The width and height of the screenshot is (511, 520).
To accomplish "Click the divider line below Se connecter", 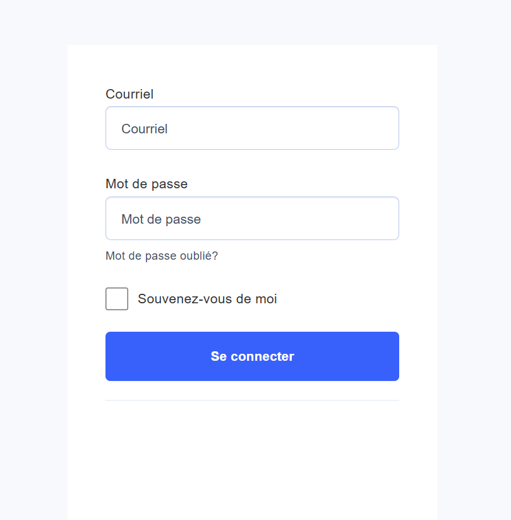I will (x=252, y=400).
